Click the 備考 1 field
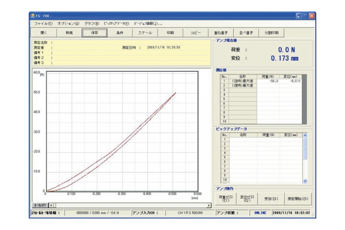The width and height of the screenshot is (345, 230). point(122,53)
